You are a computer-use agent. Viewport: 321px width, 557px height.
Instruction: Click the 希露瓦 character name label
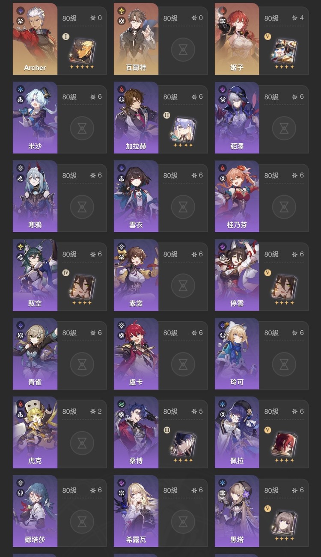click(136, 539)
